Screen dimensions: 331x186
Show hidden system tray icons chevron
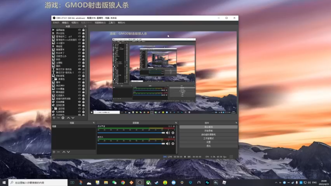(276, 182)
